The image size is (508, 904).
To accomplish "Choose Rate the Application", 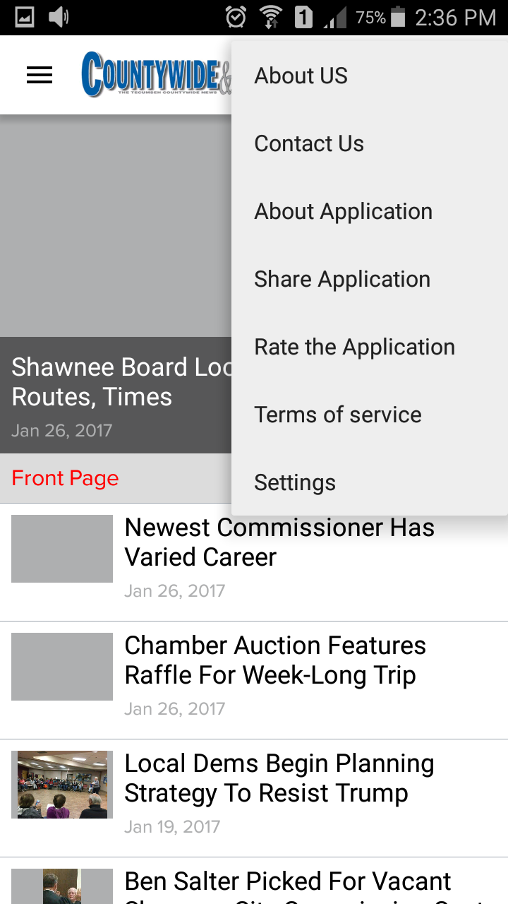I will pyautogui.click(x=354, y=347).
